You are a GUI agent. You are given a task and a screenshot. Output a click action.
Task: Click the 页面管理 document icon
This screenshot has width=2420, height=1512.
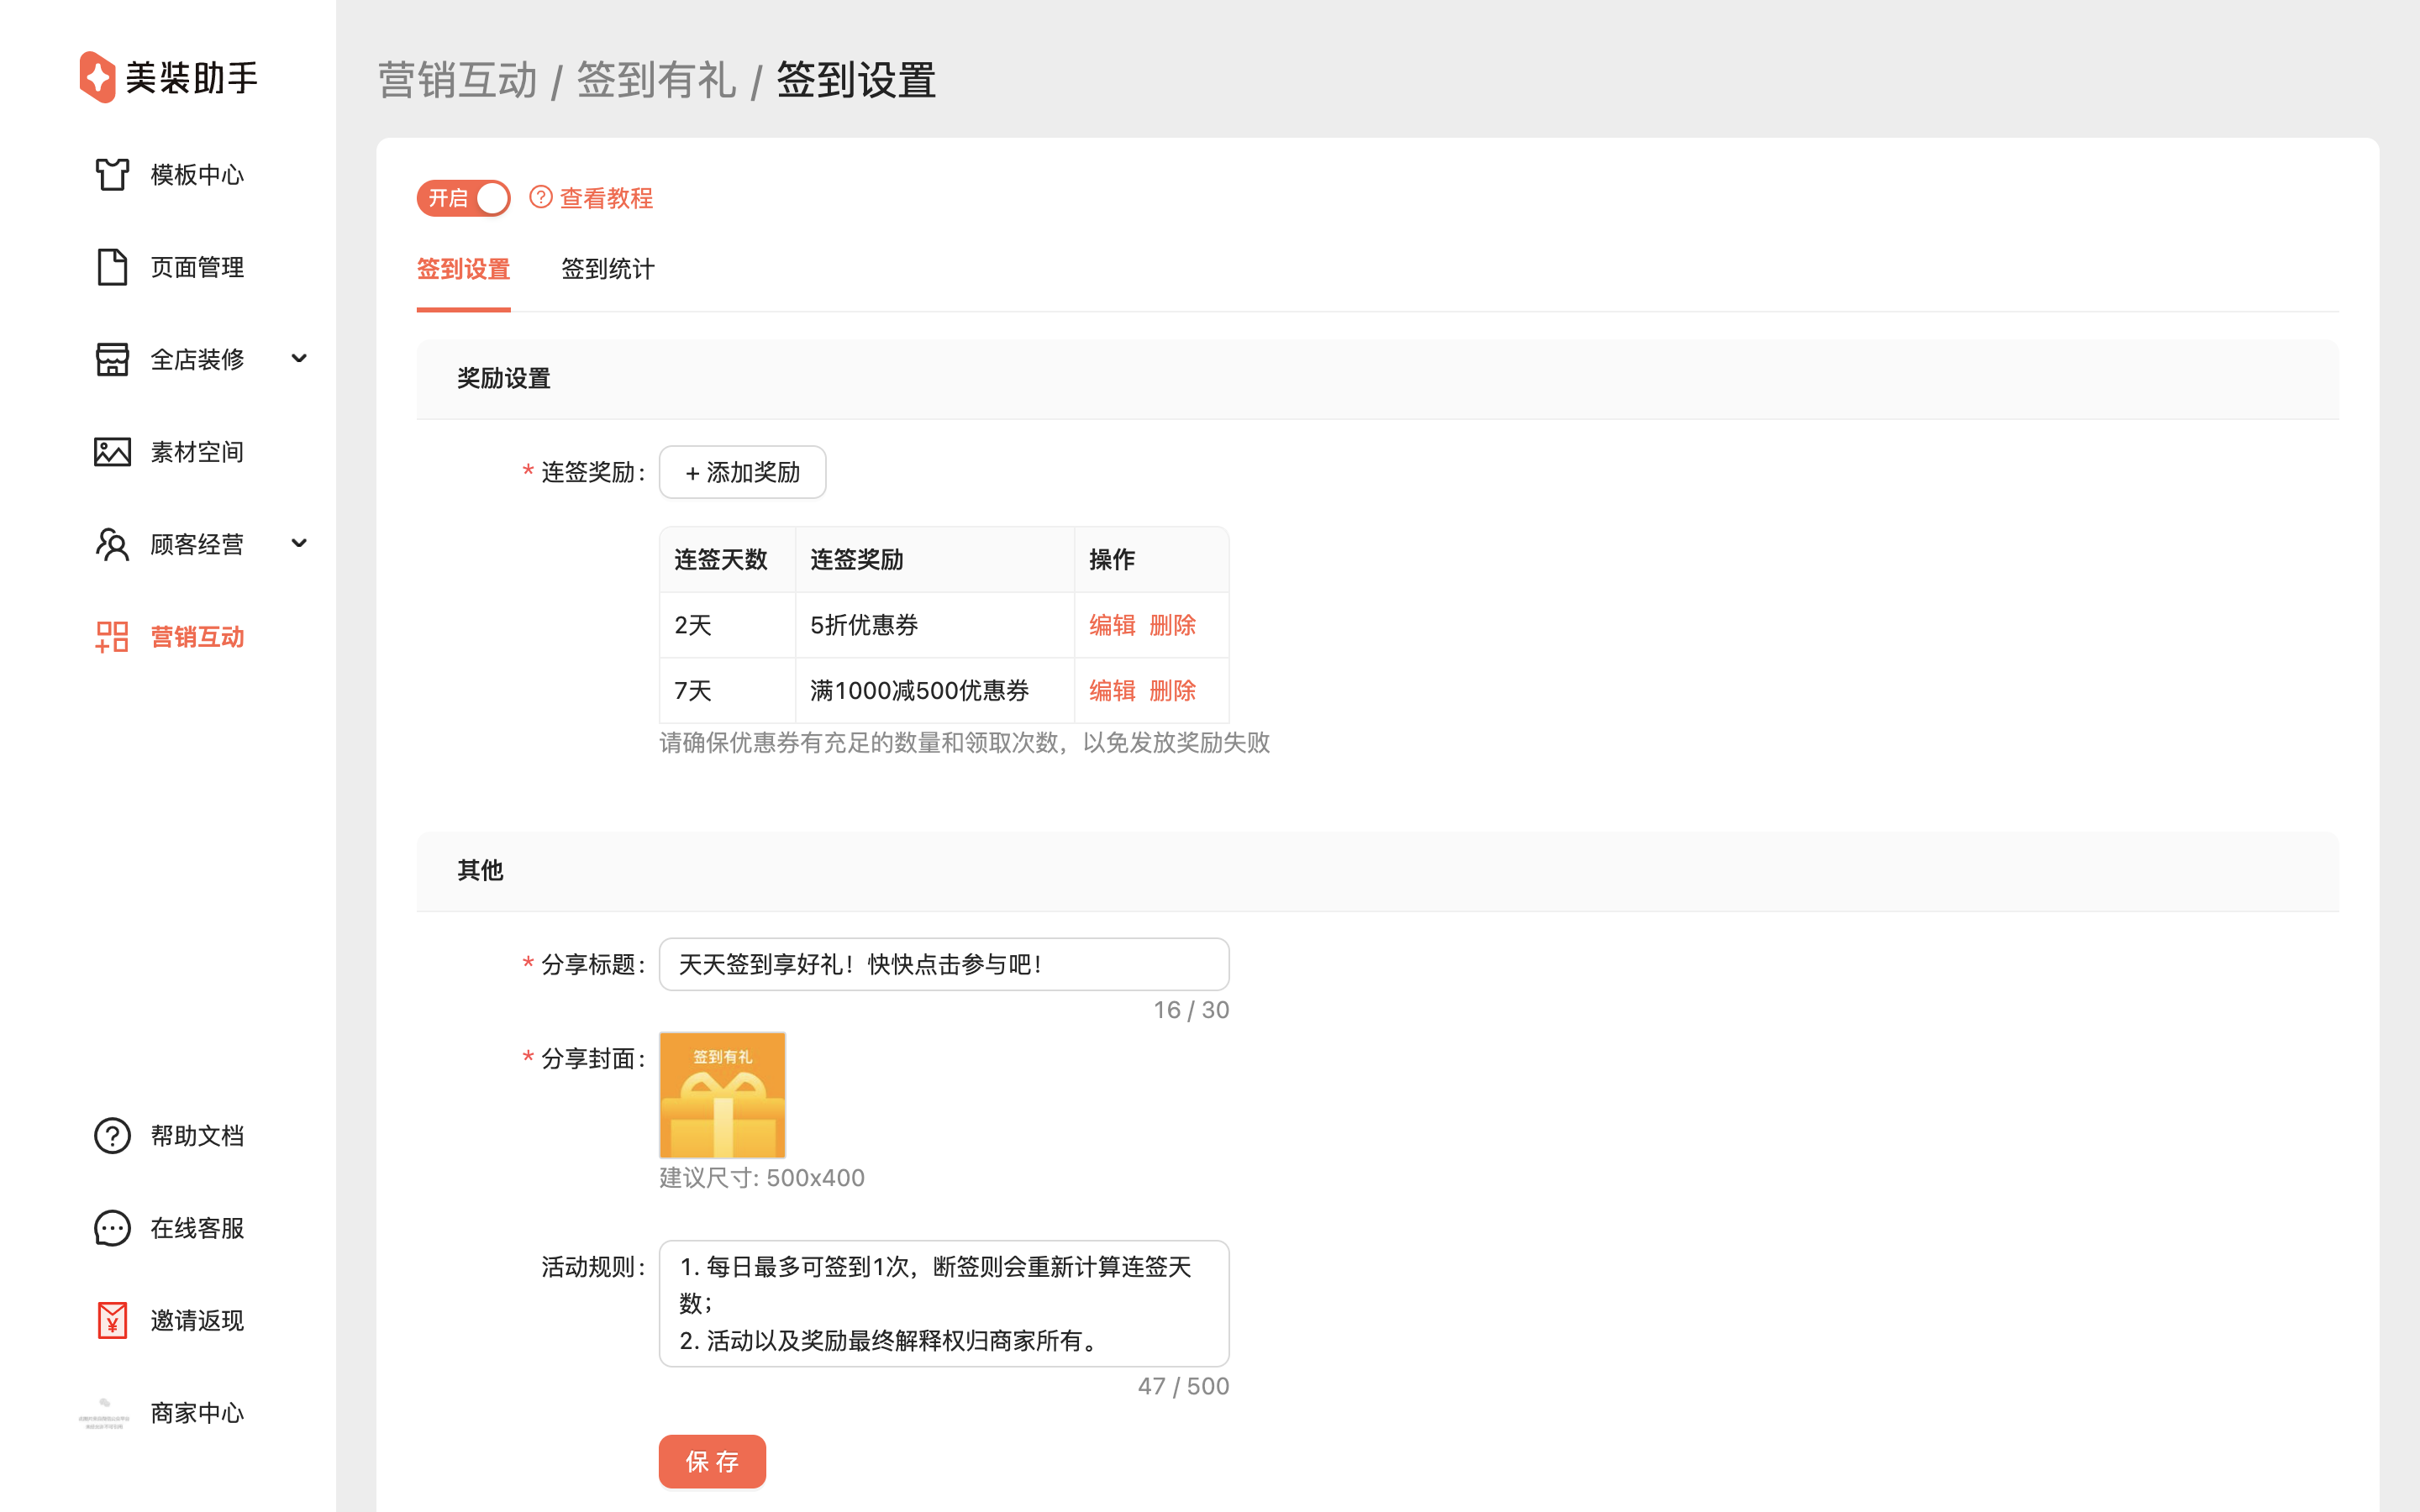click(112, 267)
